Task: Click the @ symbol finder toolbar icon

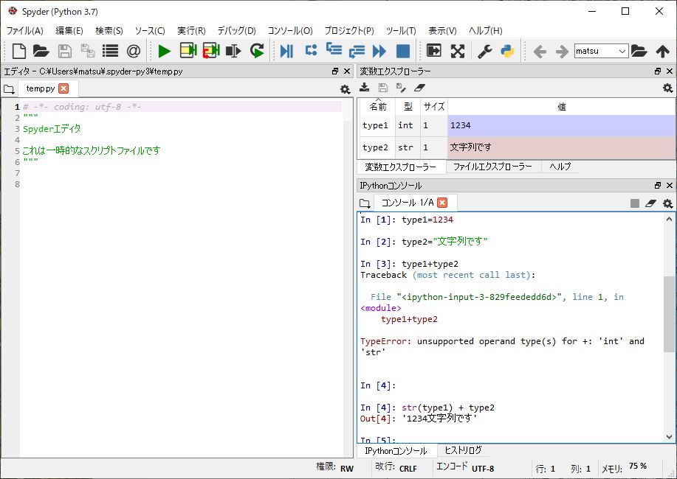Action: [x=134, y=51]
